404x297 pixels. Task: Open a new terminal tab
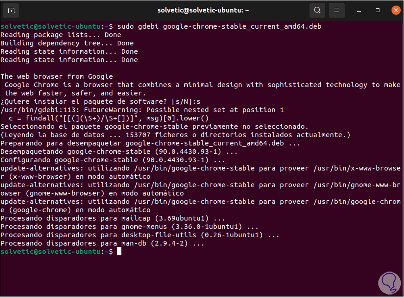11,10
